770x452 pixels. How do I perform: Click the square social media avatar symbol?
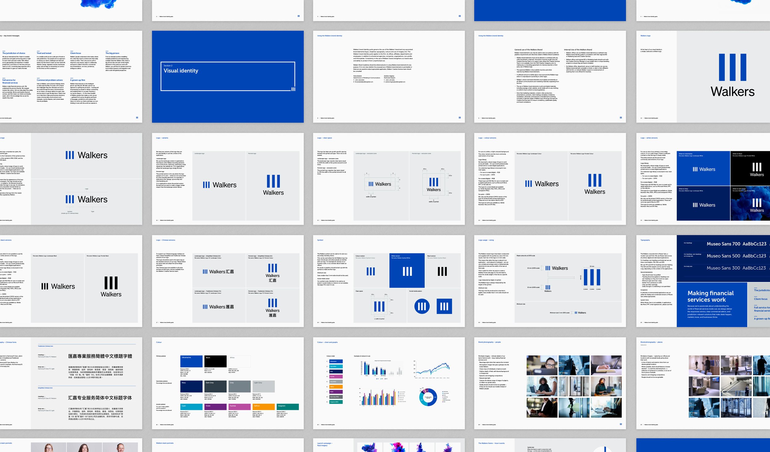coord(444,306)
